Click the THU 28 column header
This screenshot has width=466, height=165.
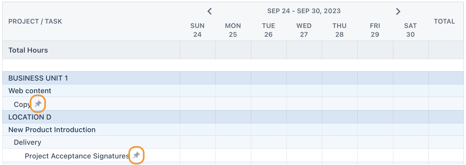tap(339, 30)
